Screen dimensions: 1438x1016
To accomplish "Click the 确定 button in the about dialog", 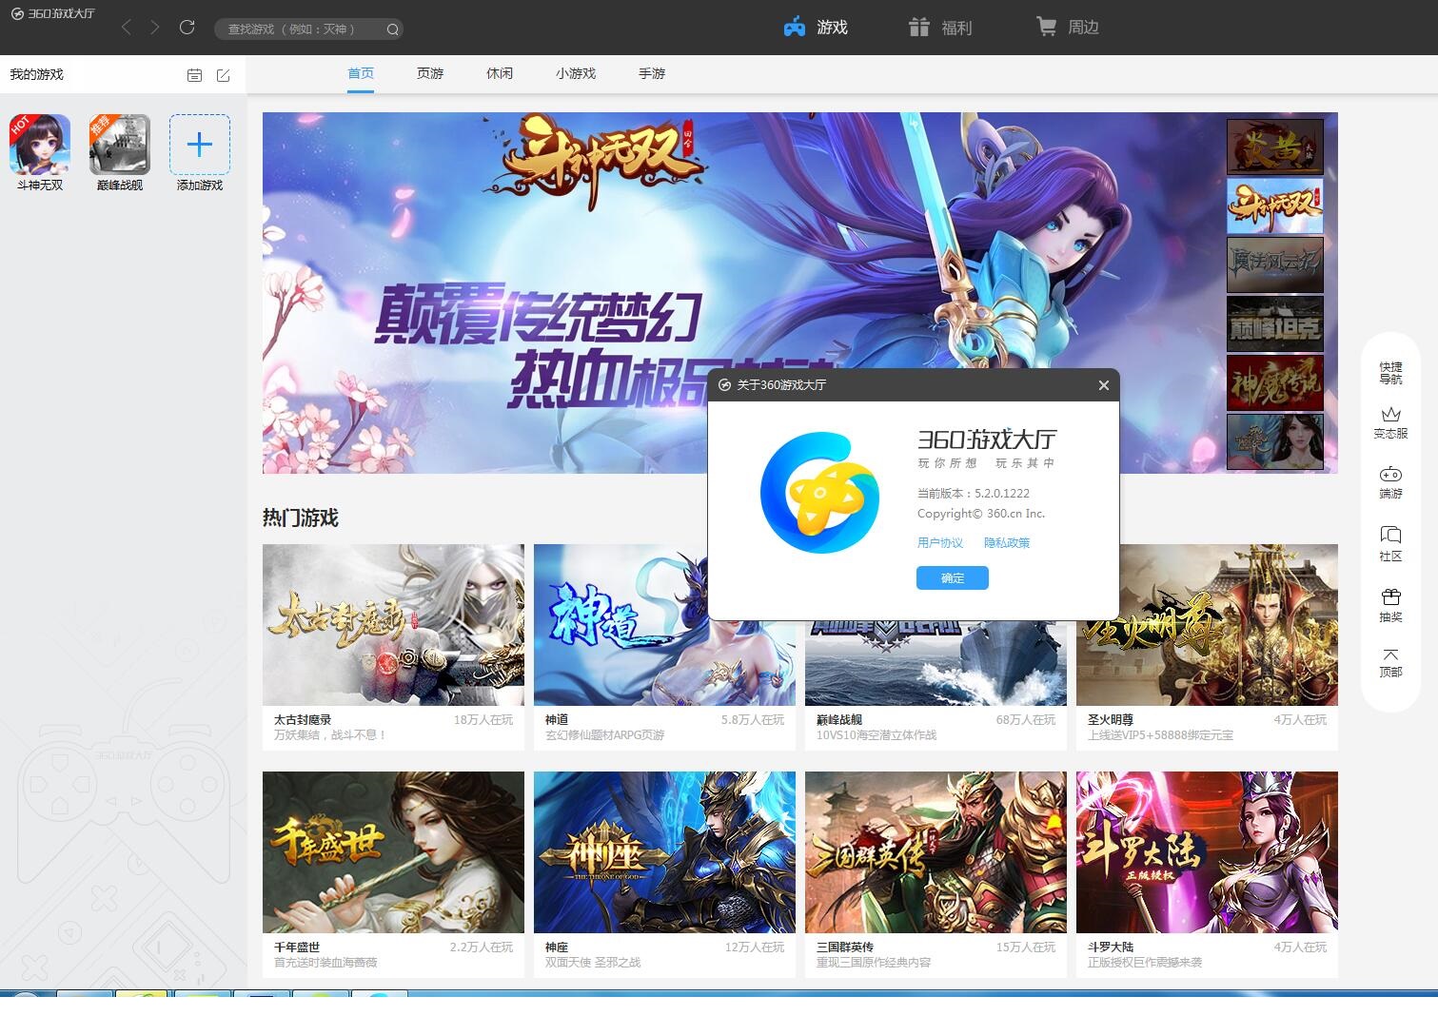I will (x=952, y=578).
